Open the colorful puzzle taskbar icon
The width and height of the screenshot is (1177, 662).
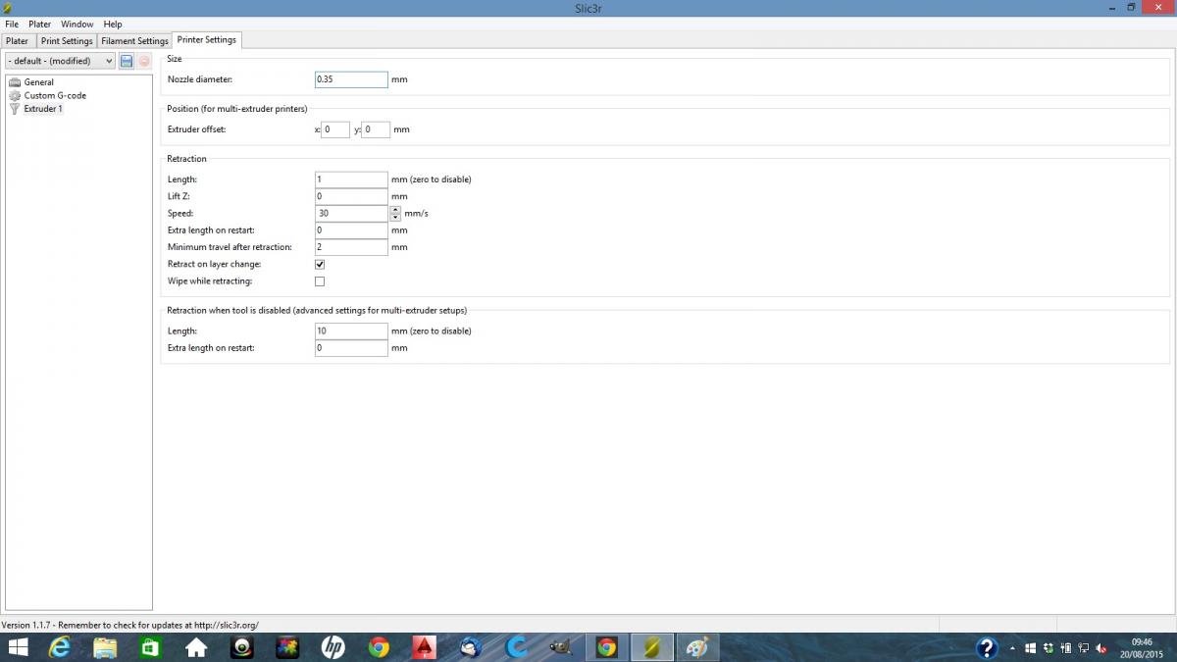287,647
